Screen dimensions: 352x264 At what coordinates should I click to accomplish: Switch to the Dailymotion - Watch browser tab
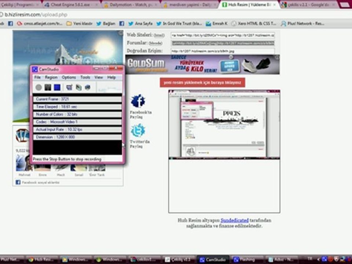point(131,4)
